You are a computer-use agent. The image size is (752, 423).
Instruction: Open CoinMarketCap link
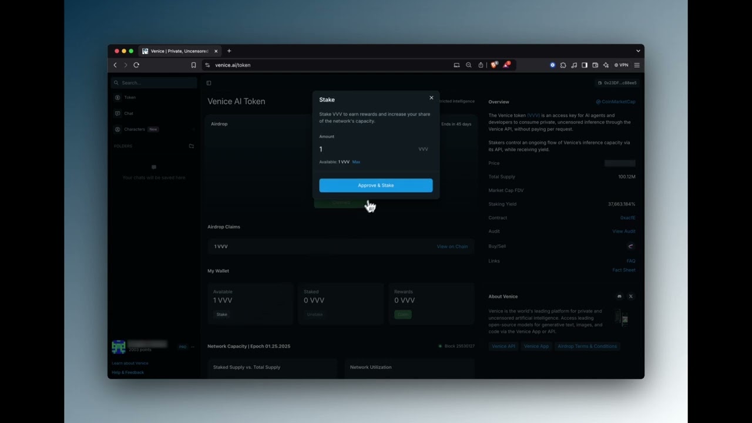[616, 102]
